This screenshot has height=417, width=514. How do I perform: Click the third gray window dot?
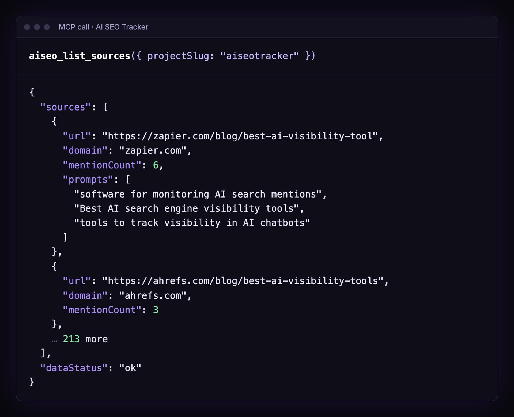(47, 27)
